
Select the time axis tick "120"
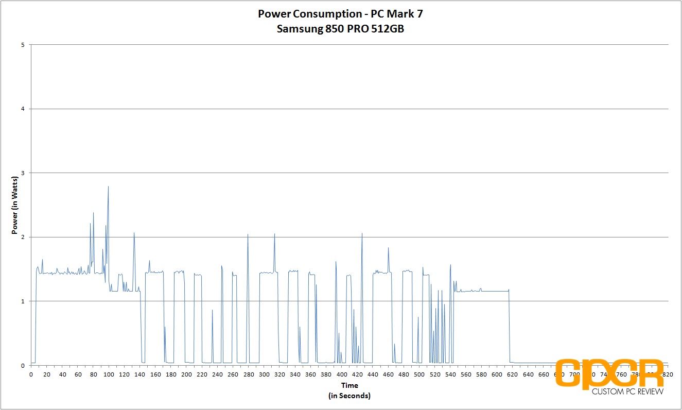(125, 374)
